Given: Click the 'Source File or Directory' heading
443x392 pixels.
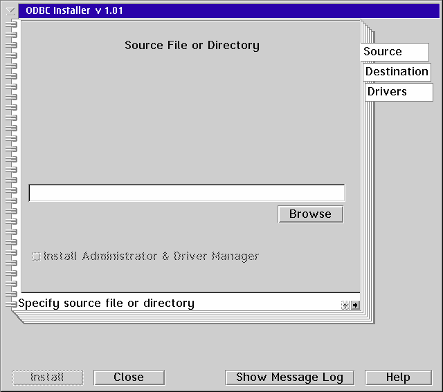Looking at the screenshot, I should tap(192, 46).
